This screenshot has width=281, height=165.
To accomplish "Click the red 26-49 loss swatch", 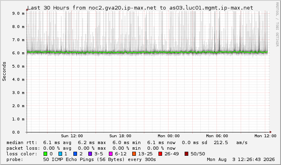I will tap(160, 154).
